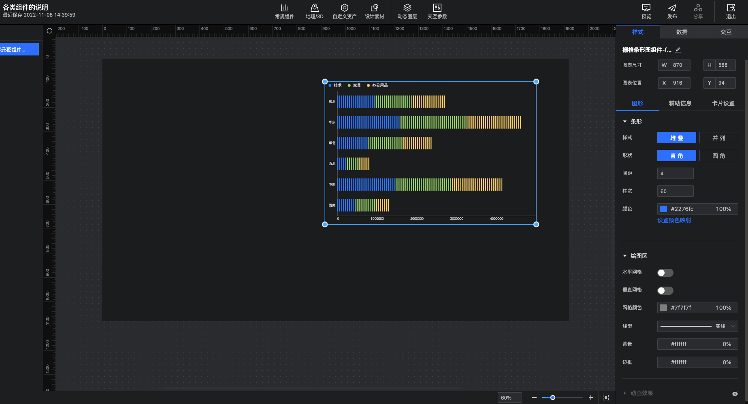Screen dimensions: 748x404
Task: Switch to the 数据 tab
Action: (682, 32)
